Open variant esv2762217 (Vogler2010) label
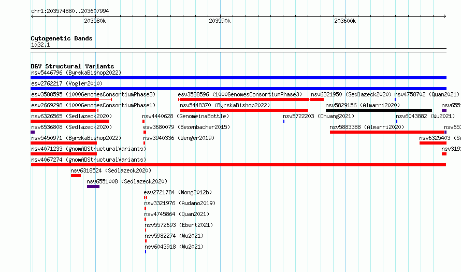 tap(67, 83)
